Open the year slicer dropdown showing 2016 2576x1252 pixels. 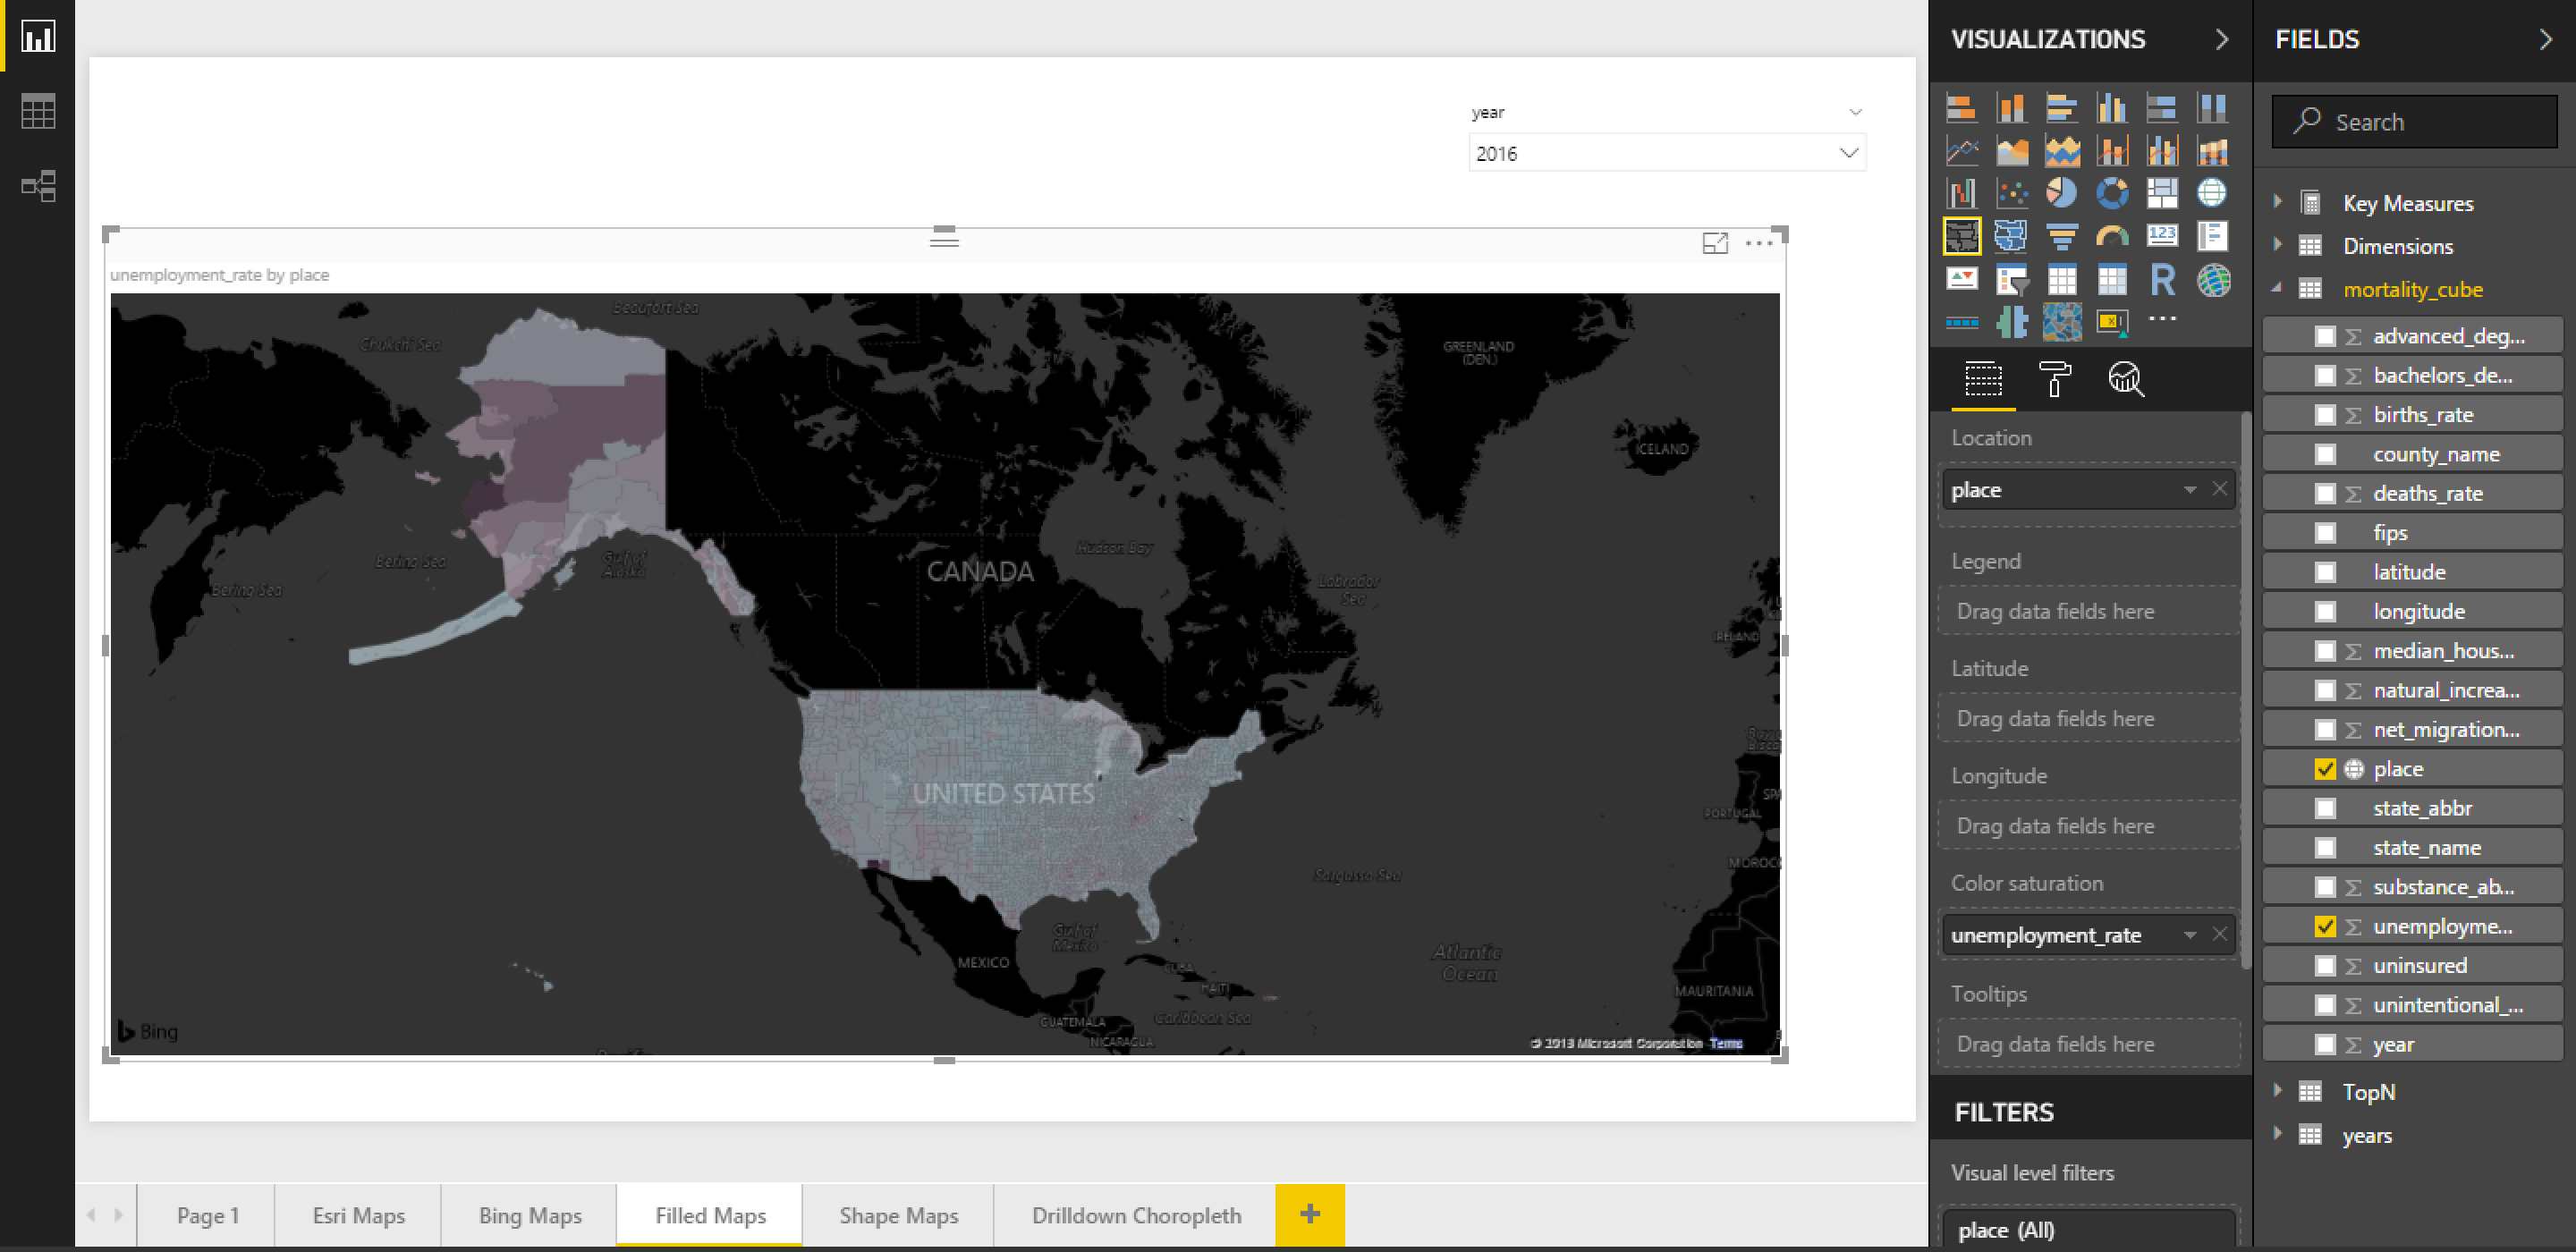click(1666, 153)
